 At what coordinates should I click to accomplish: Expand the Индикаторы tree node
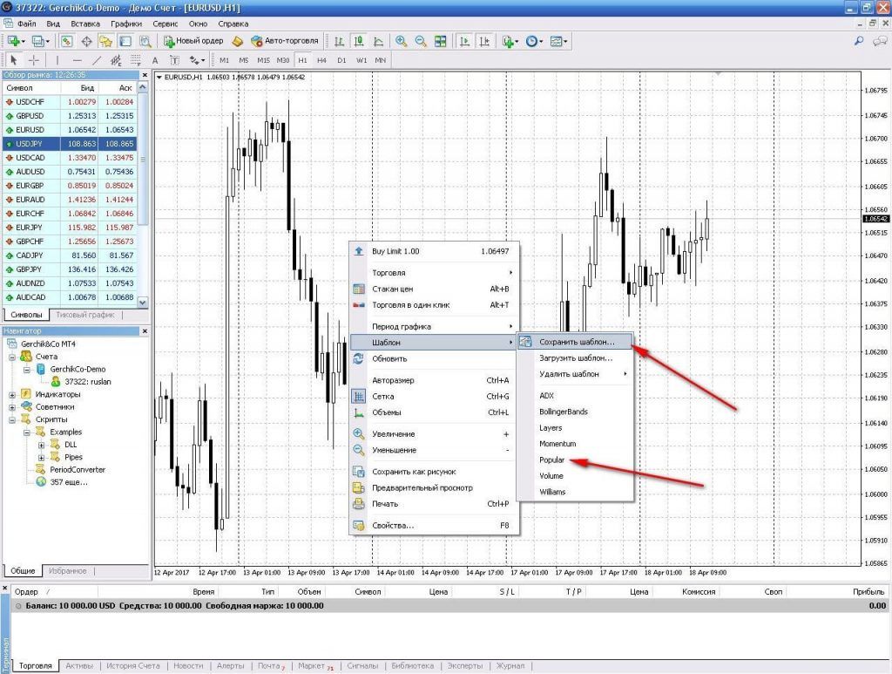pyautogui.click(x=13, y=394)
